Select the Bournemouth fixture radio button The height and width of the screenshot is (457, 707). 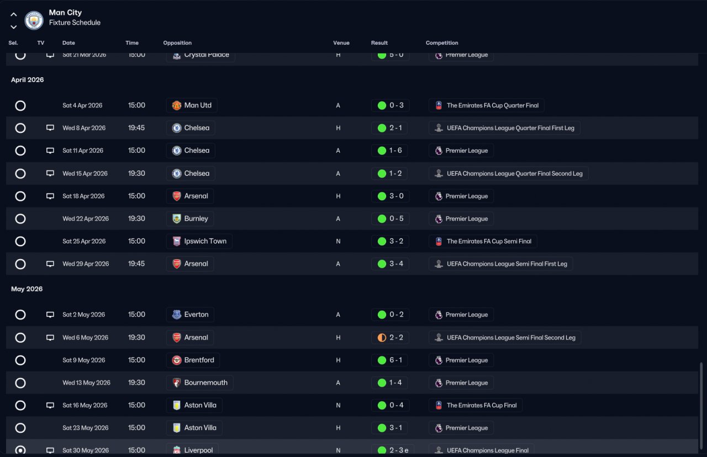pyautogui.click(x=20, y=383)
